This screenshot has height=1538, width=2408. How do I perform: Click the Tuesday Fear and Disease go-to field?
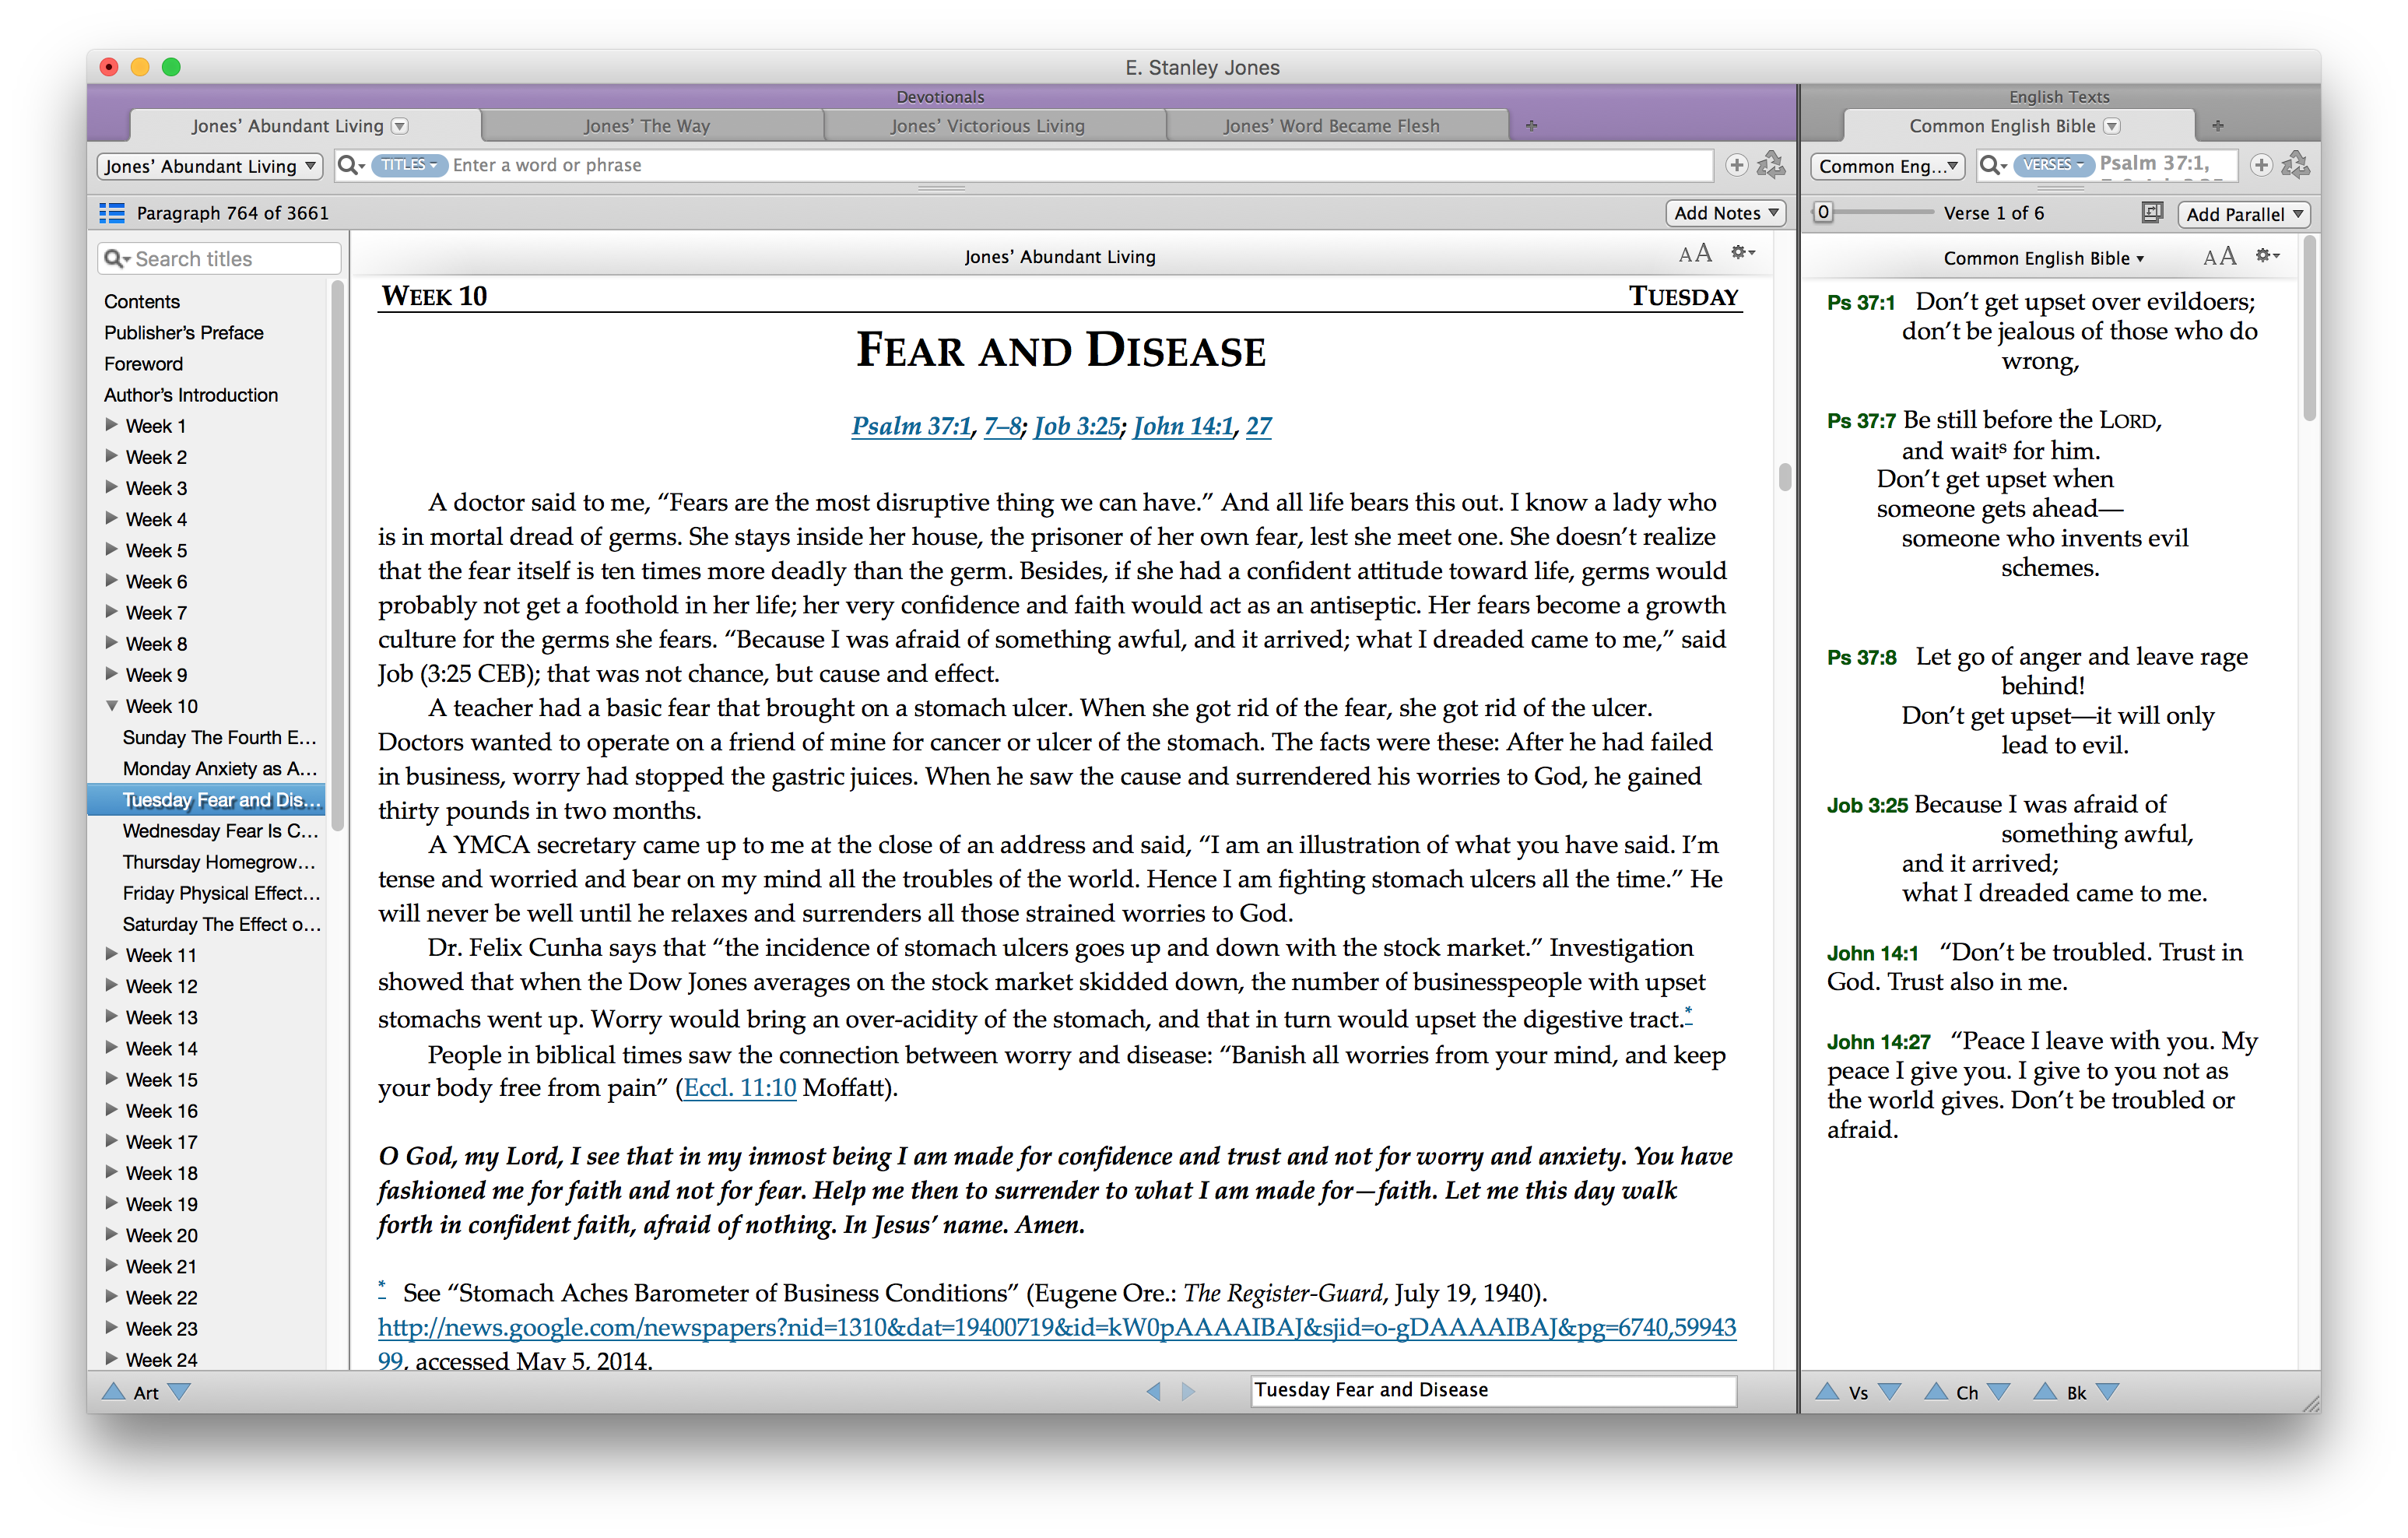(1493, 1390)
